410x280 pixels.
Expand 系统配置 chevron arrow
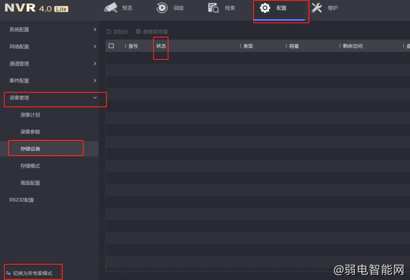click(95, 30)
